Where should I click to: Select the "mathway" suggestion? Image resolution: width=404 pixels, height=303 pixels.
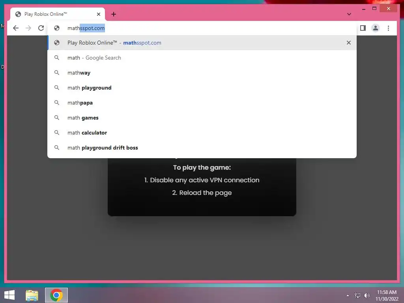pos(202,73)
